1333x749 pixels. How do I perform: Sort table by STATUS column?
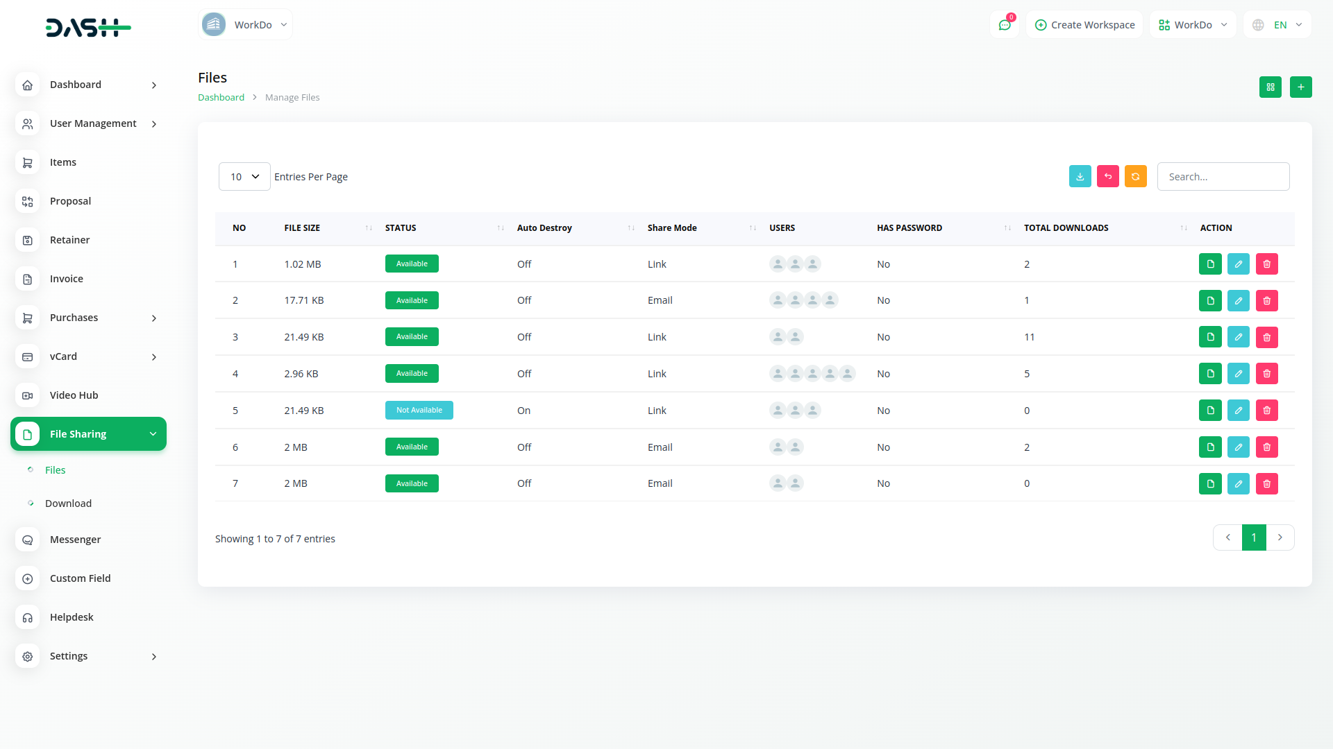[401, 228]
